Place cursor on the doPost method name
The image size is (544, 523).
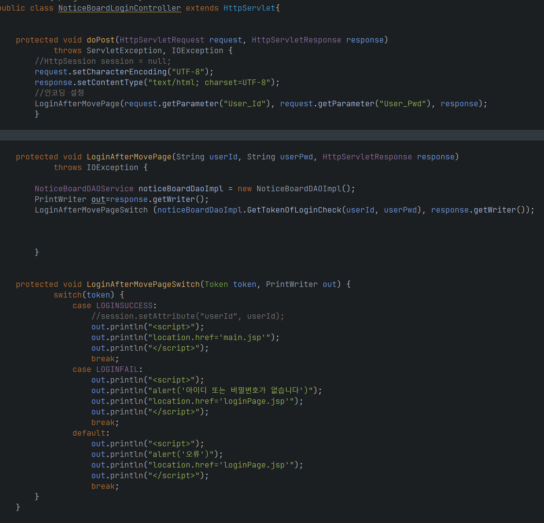pos(101,40)
